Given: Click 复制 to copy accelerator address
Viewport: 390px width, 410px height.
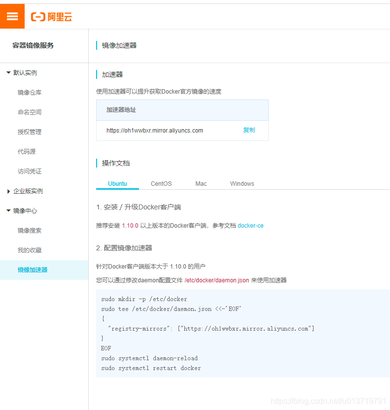Looking at the screenshot, I should coord(249,130).
